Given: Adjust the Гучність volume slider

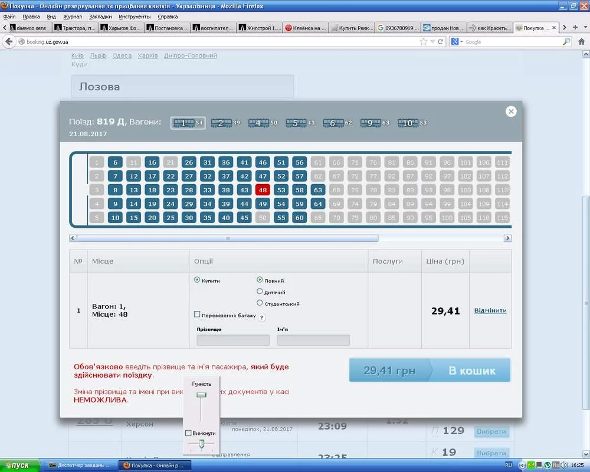Looking at the screenshot, I should (x=202, y=395).
